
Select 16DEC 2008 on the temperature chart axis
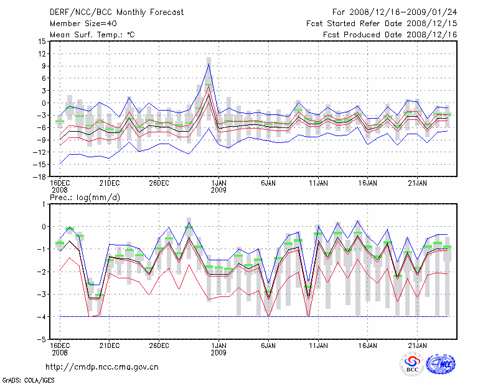coord(60,186)
